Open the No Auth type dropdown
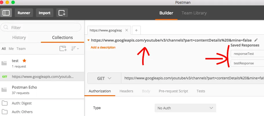 pos(185,108)
